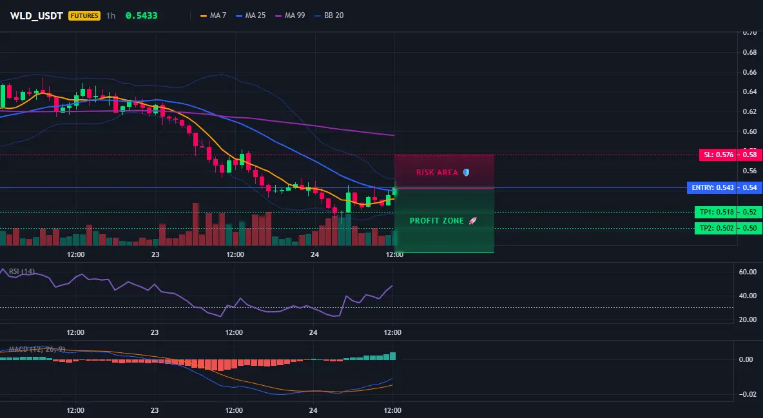Click the TP2: 0.502 price label
Viewport: 763px width, 418px height.
[x=717, y=228]
